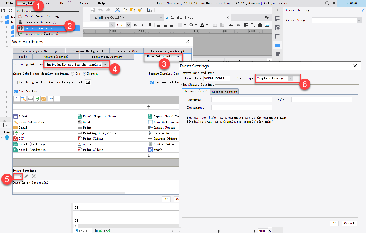Open the add event plus dropdown
This screenshot has height=233, width=366.
coord(18,176)
